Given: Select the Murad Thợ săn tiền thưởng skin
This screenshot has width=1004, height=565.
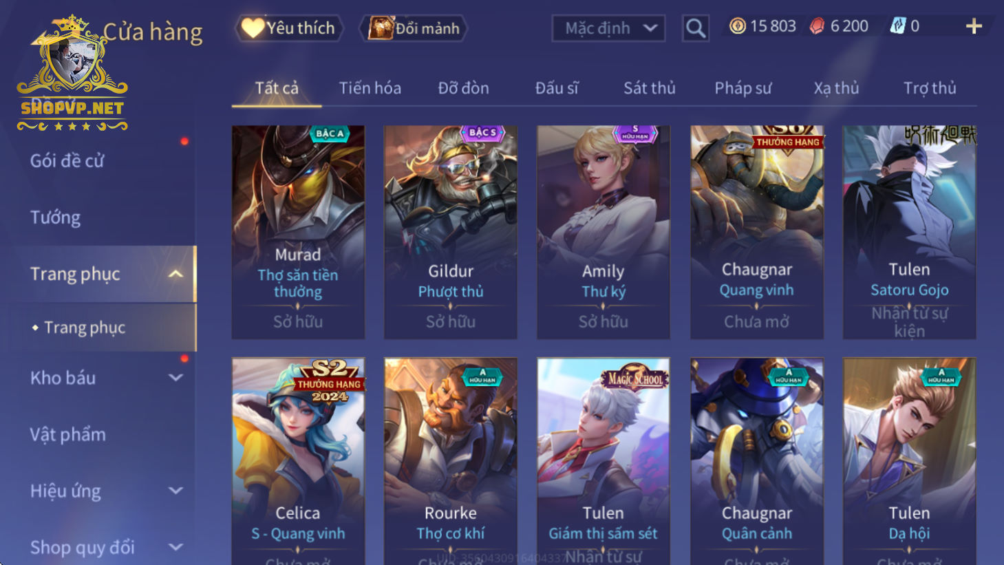Looking at the screenshot, I should click(x=298, y=232).
